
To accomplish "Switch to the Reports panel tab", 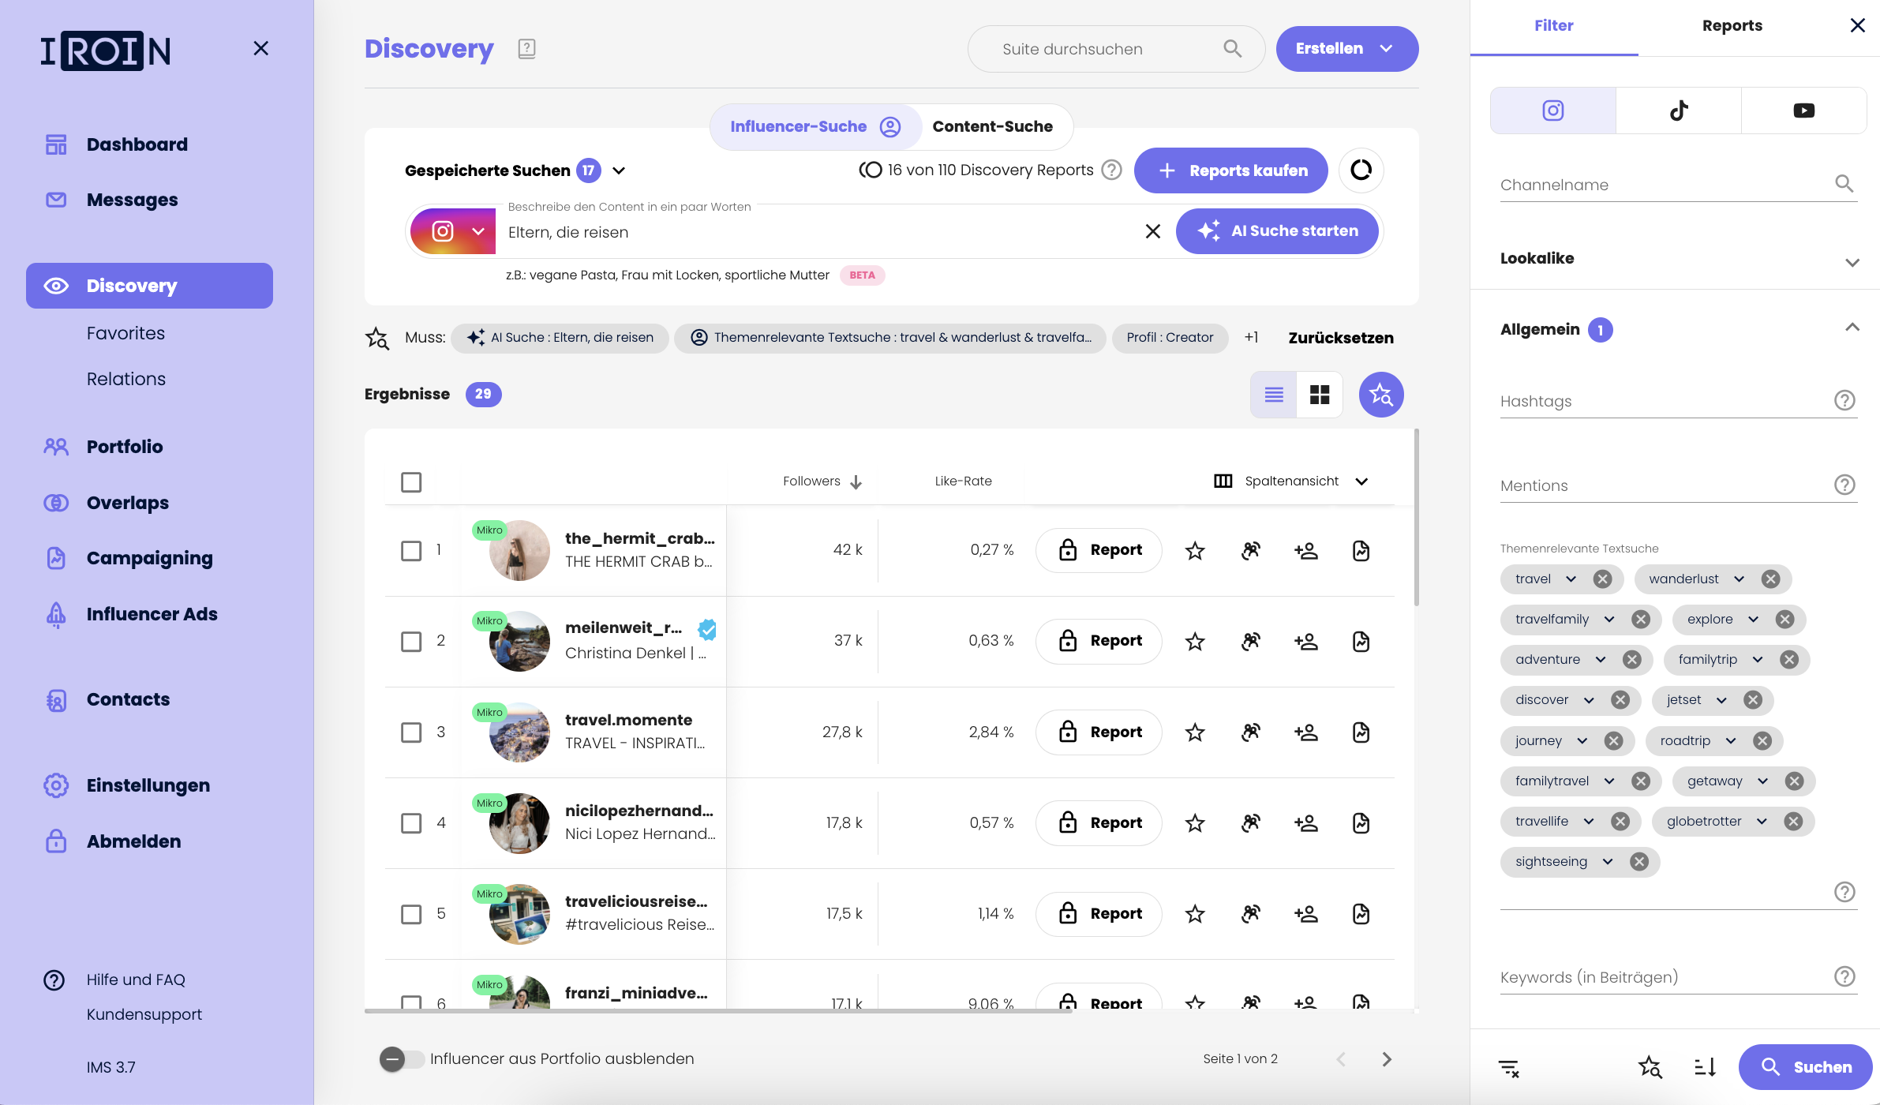I will pyautogui.click(x=1732, y=25).
